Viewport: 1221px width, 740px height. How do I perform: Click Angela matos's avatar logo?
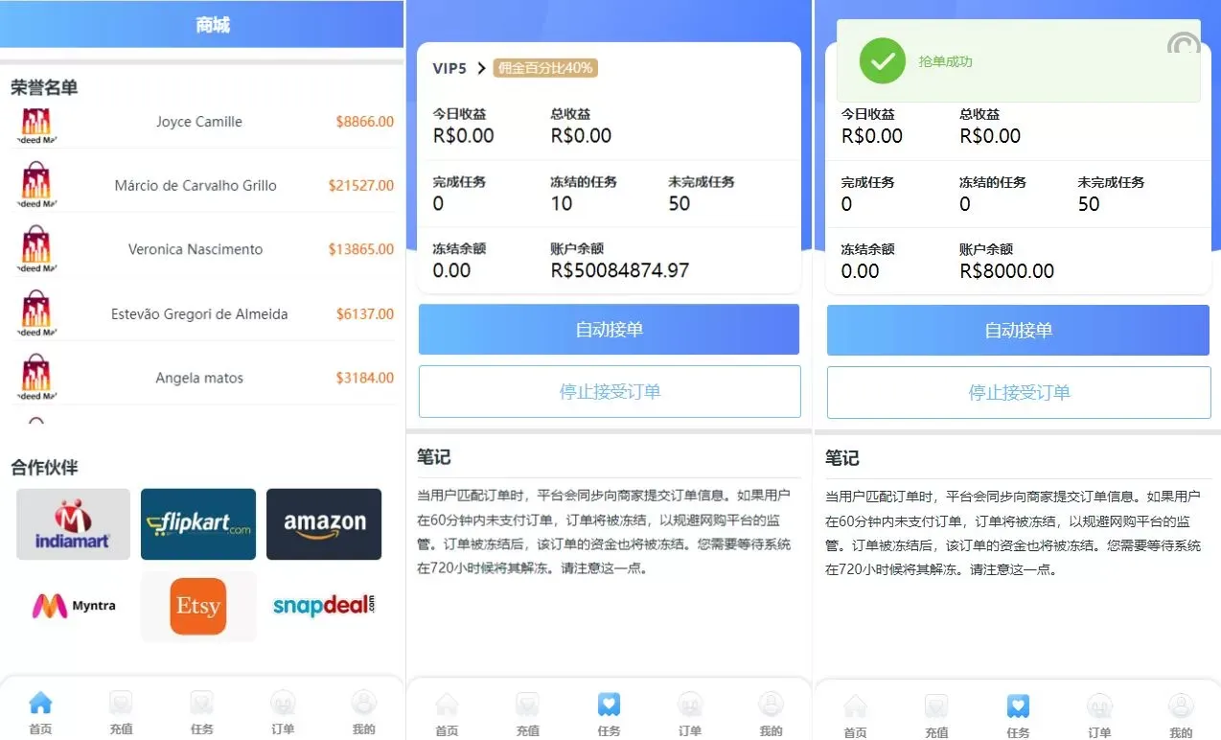click(x=35, y=377)
